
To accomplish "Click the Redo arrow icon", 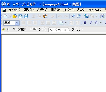I will tap(66, 16).
